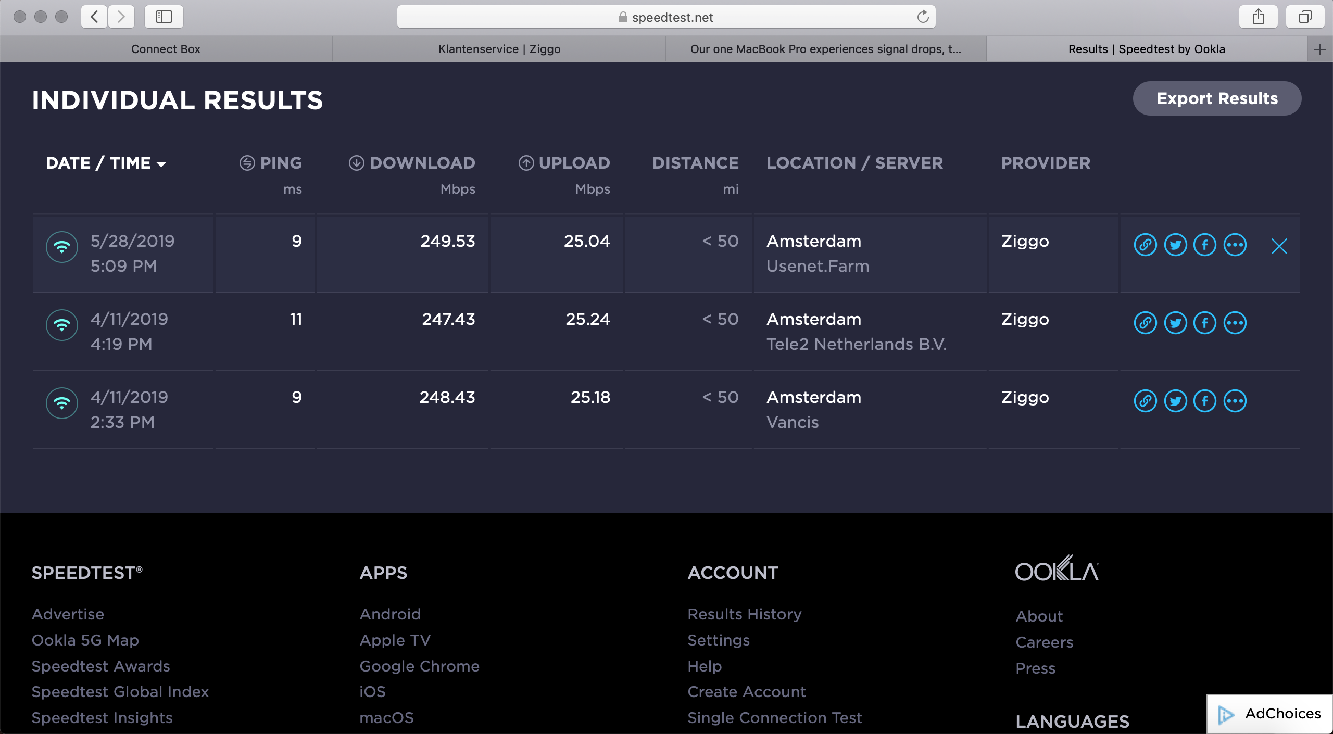The height and width of the screenshot is (734, 1333).
Task: Click Wi-Fi icon of 4:19 PM result
Action: [62, 325]
